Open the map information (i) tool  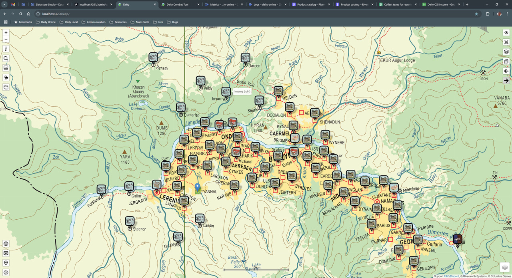click(x=6, y=49)
